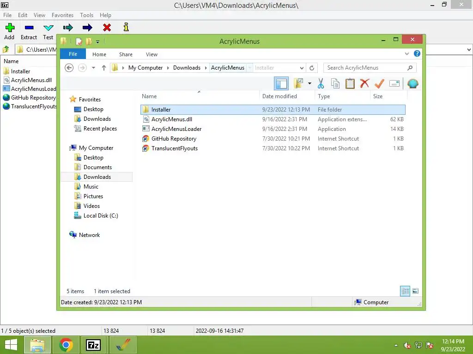Click the Add button in 7-Zip toolbar
Screen dimensions: 473x354
(10, 31)
